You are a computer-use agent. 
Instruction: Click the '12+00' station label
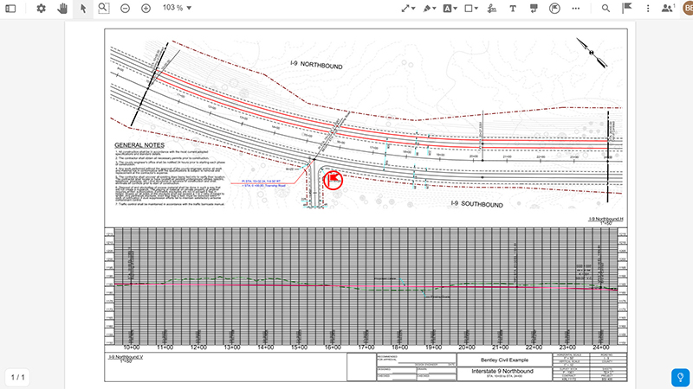click(198, 348)
